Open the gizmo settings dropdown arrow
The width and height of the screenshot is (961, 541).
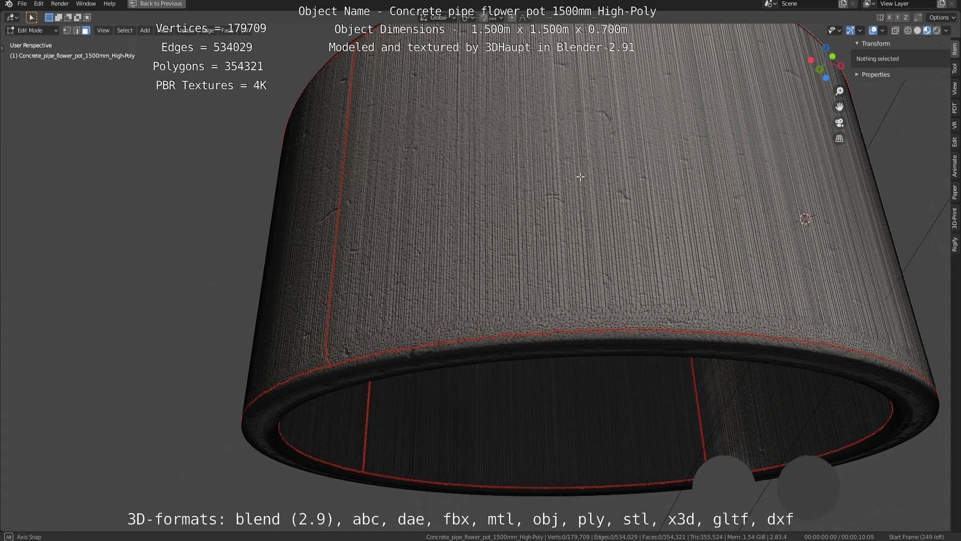860,31
